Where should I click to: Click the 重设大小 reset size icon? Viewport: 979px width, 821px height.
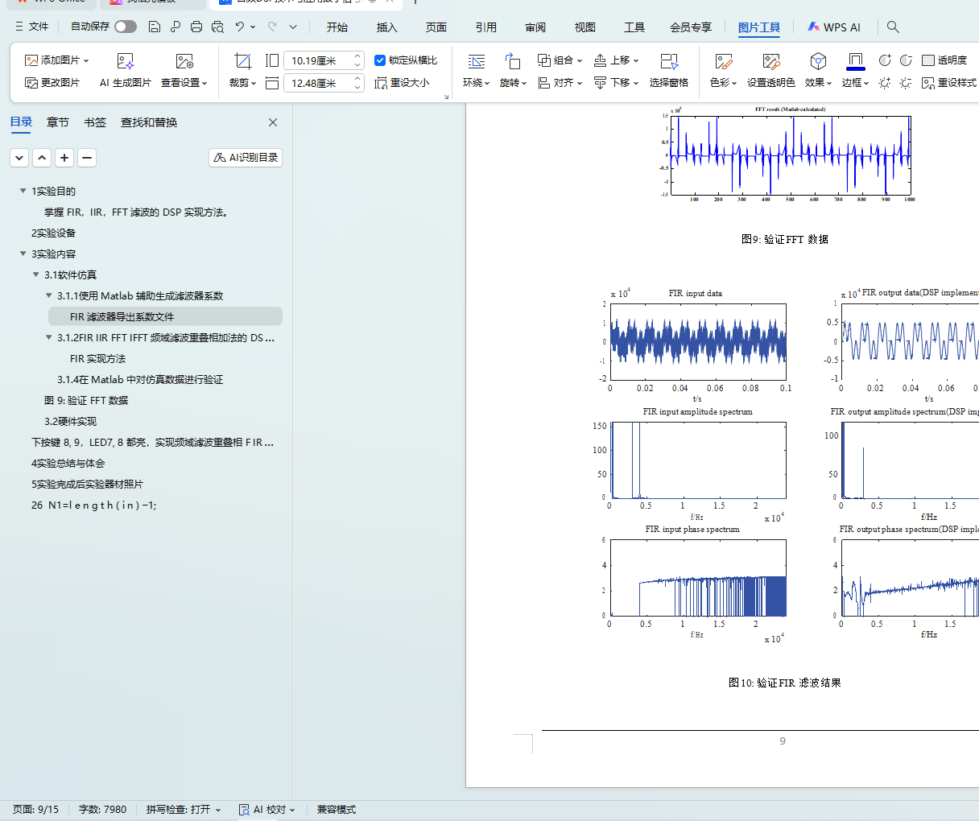tap(382, 83)
